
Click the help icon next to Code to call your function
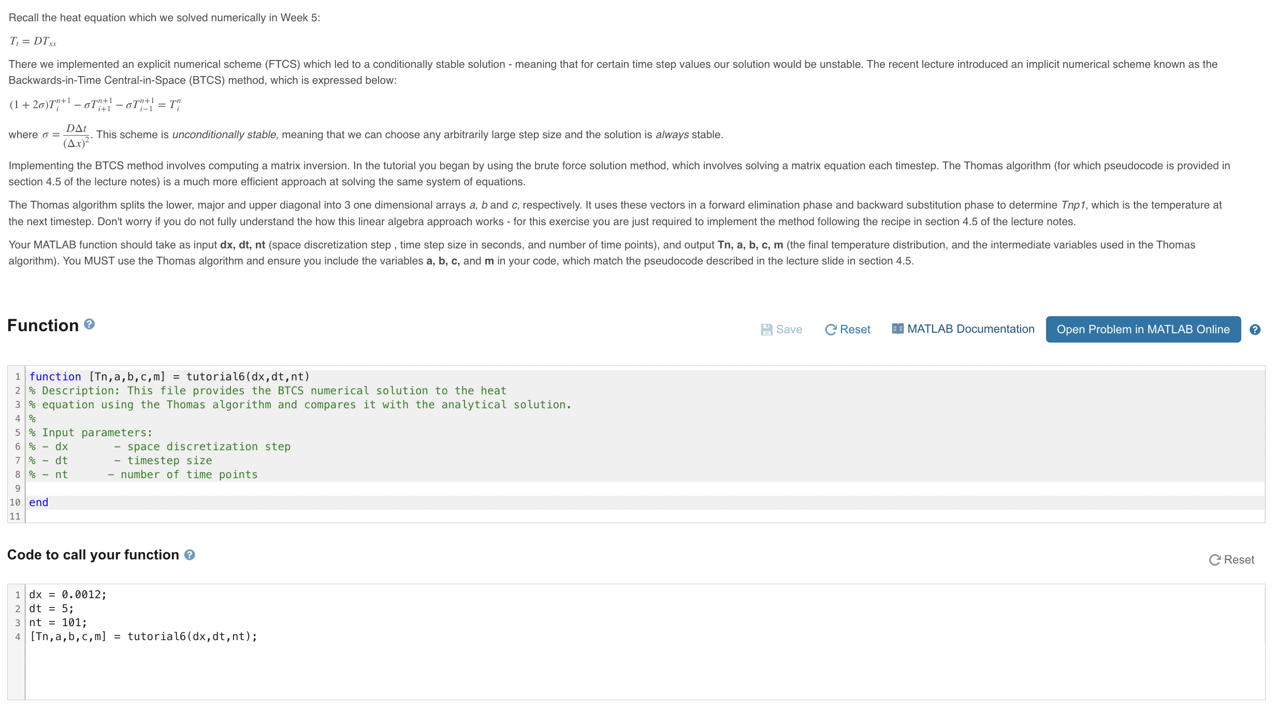click(190, 554)
